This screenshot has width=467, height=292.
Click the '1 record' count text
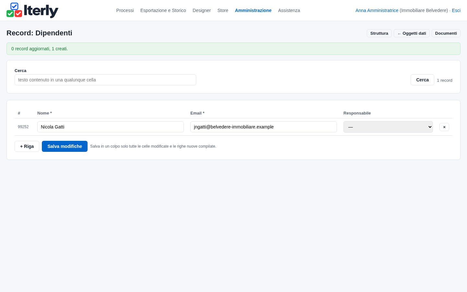[445, 80]
